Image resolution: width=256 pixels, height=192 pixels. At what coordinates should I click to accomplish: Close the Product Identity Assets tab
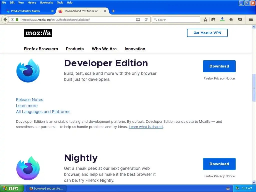point(52,11)
